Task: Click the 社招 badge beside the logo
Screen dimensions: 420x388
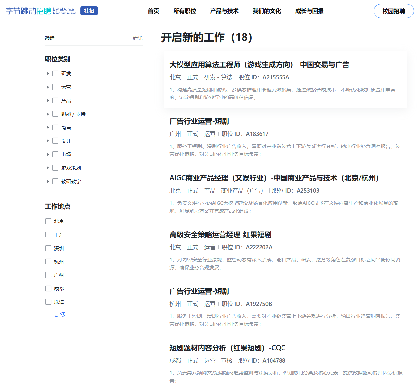Action: tap(89, 11)
